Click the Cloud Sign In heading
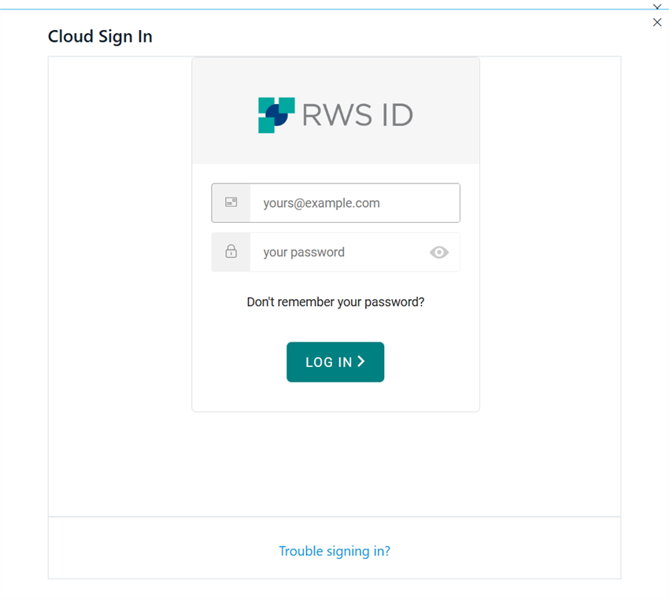 point(100,37)
